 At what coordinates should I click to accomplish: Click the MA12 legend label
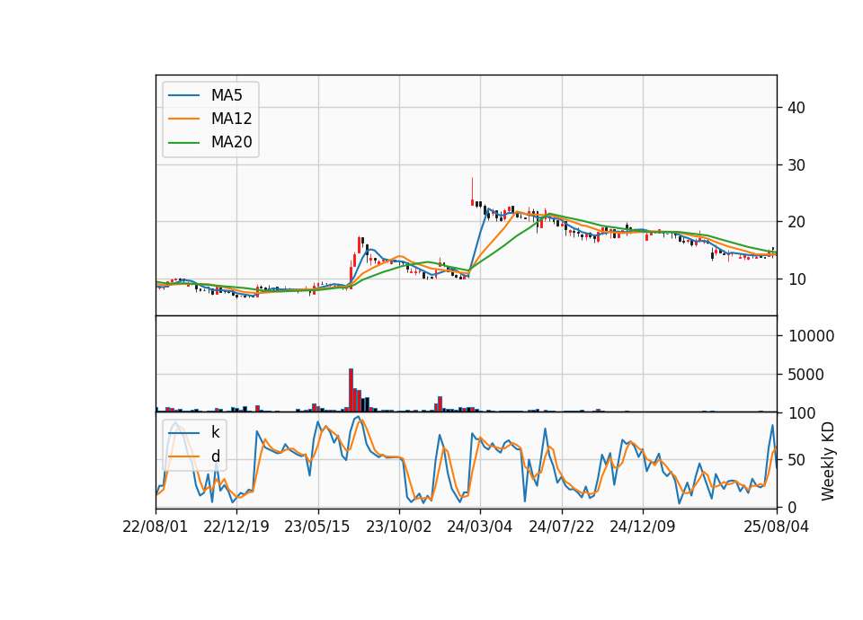pyautogui.click(x=231, y=119)
